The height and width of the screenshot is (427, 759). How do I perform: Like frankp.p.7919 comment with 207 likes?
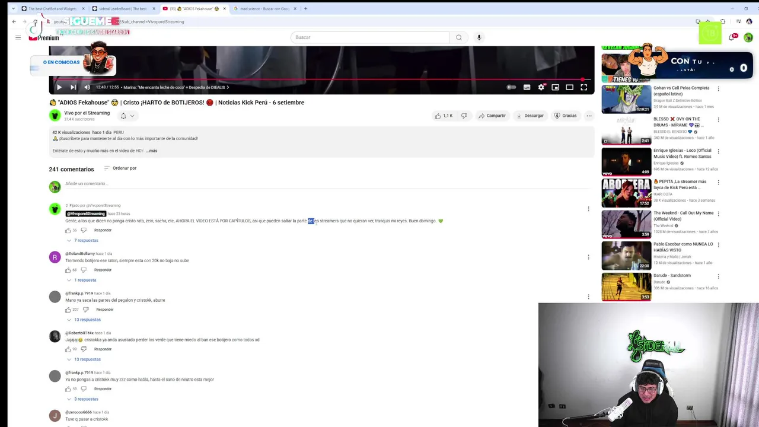coord(68,310)
